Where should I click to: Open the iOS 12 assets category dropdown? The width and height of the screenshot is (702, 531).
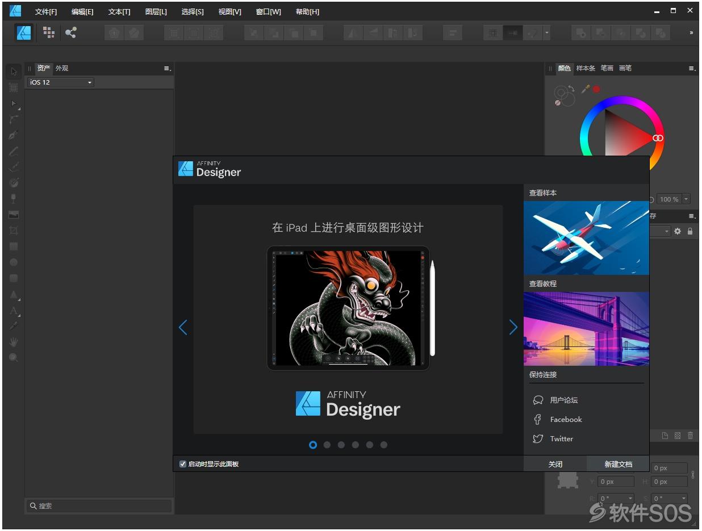(x=60, y=82)
